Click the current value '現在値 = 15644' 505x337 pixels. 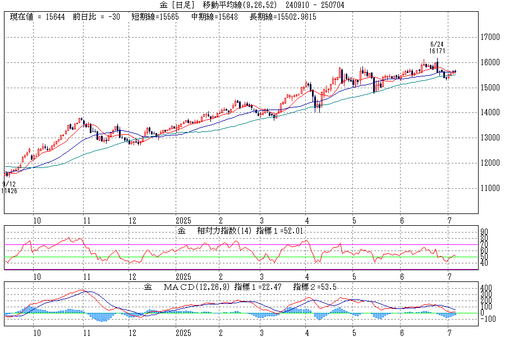(38, 17)
